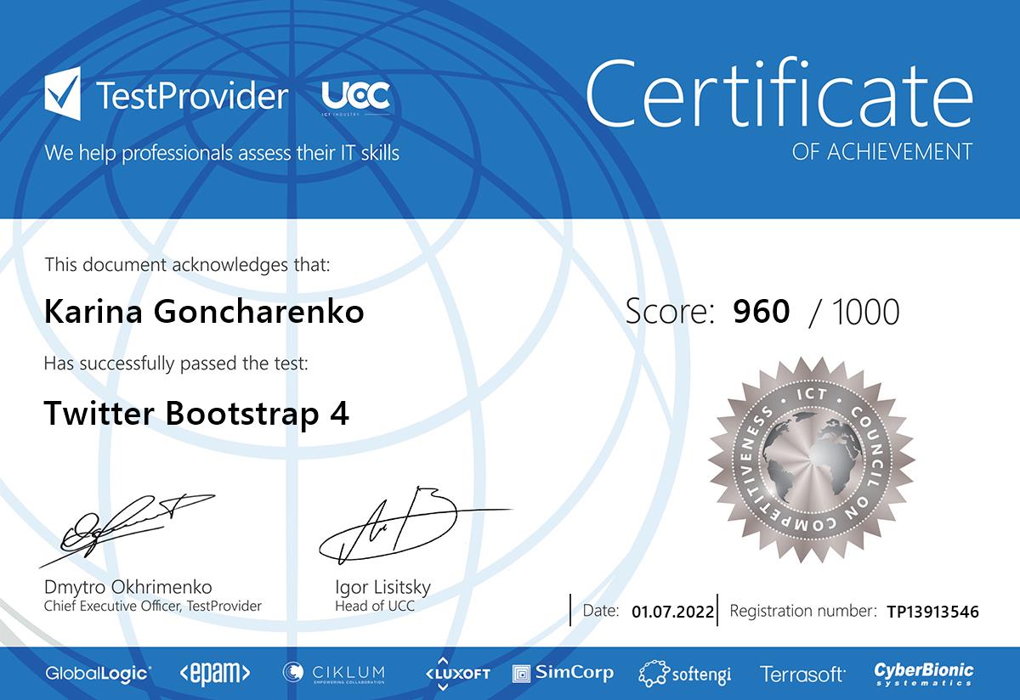Screen dimensions: 1020x700
Task: Select the recipient name Karina Goncharenko
Action: click(x=204, y=312)
